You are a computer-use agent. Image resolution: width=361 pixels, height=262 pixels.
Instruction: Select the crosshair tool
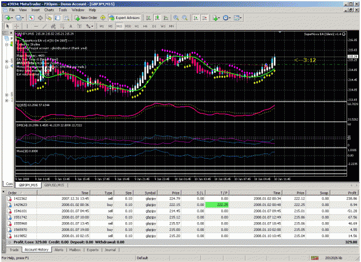[17, 26]
